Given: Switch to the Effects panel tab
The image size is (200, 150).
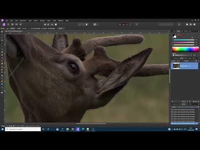Looking at the screenshot, I should pyautogui.click(x=186, y=58).
